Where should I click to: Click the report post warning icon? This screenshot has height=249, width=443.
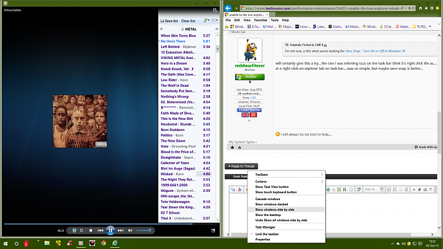coord(240,147)
